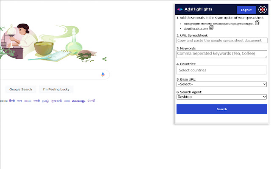Switch Google to Gujarati language link
This screenshot has width=271, height=169.
(56, 101)
